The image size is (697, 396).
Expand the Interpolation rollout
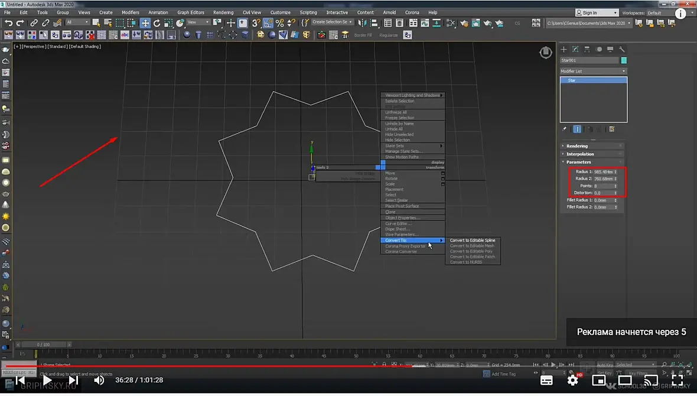(x=580, y=154)
